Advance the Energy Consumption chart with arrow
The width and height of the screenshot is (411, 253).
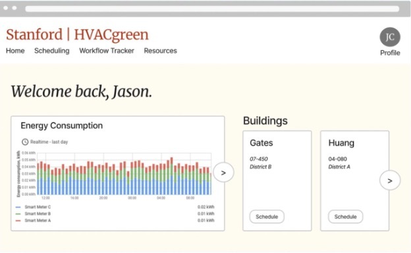(x=223, y=173)
